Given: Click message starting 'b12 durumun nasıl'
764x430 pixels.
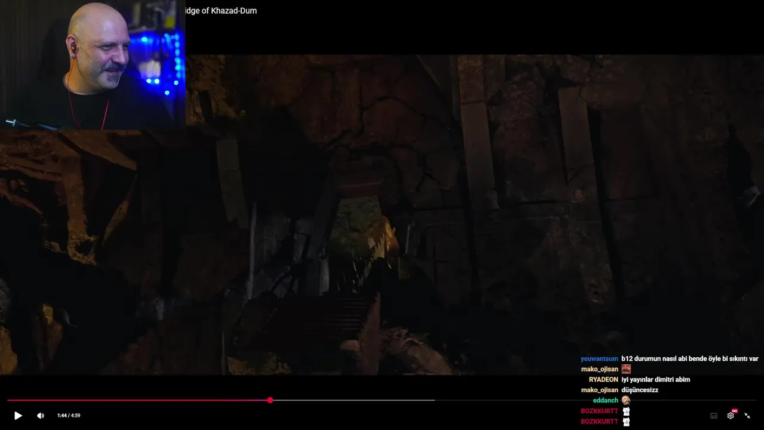Looking at the screenshot, I should 690,359.
